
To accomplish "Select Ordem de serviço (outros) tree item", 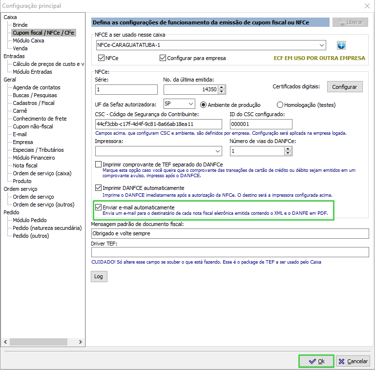I will point(43,205).
